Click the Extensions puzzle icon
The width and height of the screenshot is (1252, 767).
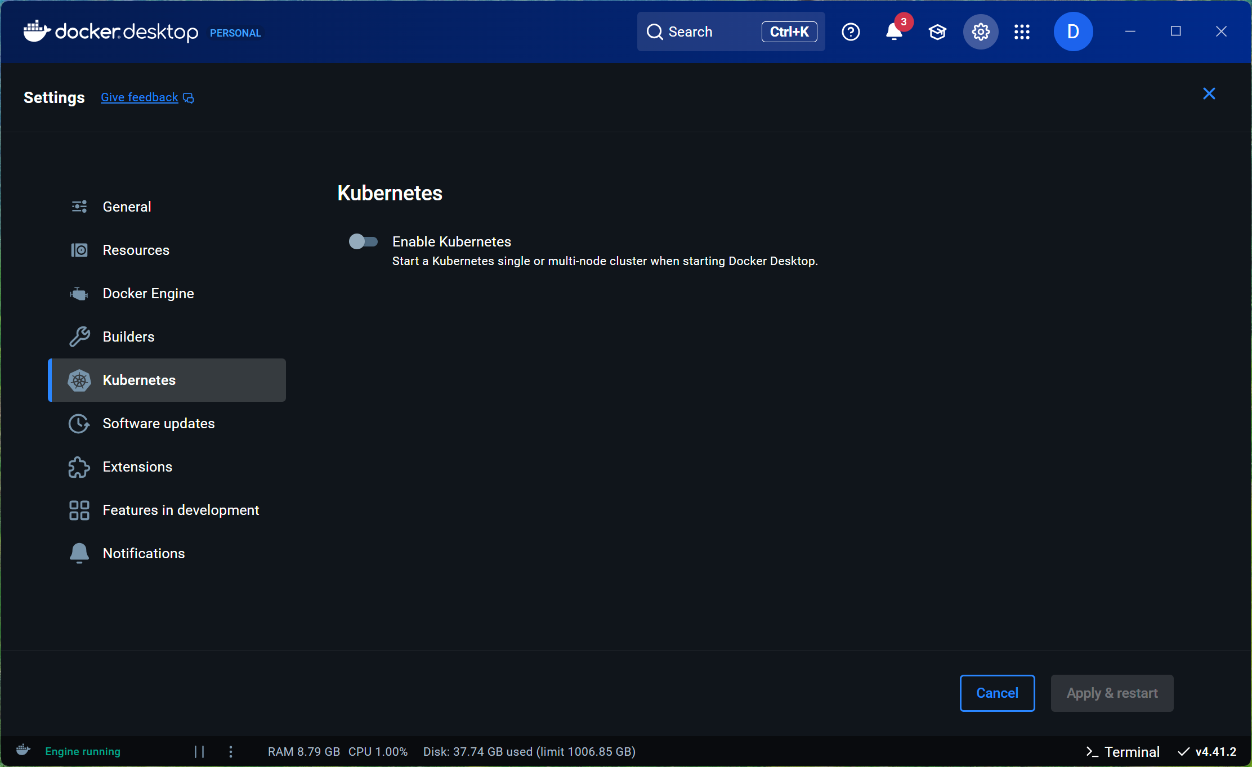point(79,467)
